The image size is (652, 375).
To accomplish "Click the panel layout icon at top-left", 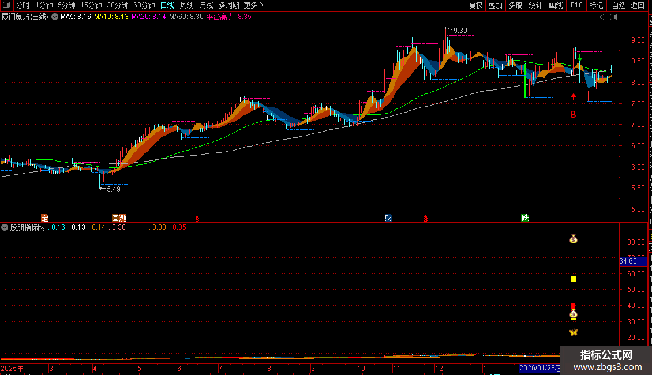I will (x=6, y=5).
